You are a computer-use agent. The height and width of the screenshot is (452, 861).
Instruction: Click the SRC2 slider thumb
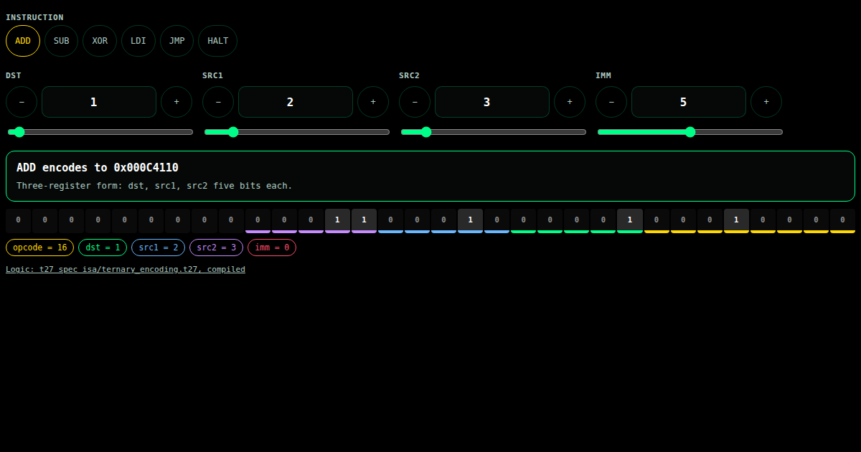coord(426,132)
